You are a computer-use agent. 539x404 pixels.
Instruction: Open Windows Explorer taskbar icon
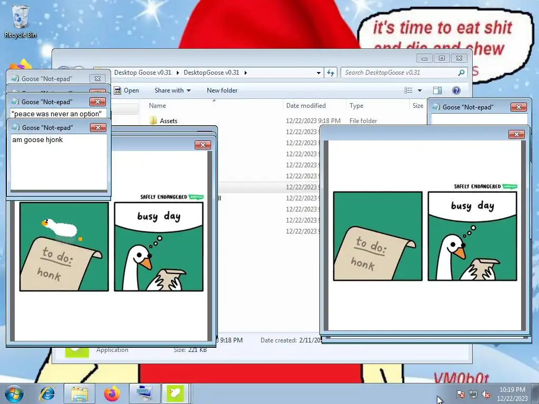(x=79, y=393)
